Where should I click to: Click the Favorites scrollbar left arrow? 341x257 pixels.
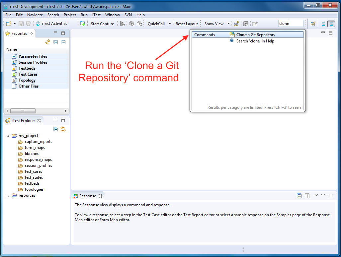pyautogui.click(x=7, y=111)
